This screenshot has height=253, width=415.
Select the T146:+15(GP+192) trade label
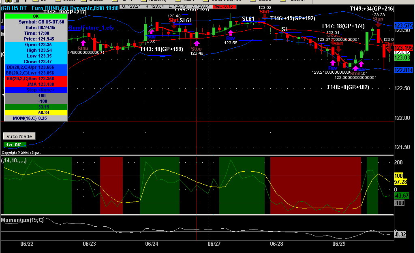click(293, 18)
